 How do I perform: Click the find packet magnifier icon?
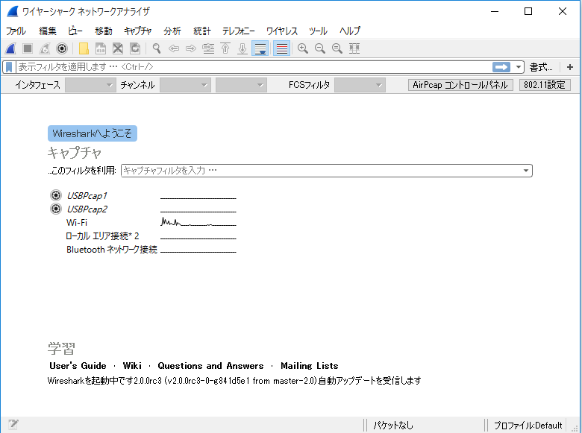click(157, 48)
